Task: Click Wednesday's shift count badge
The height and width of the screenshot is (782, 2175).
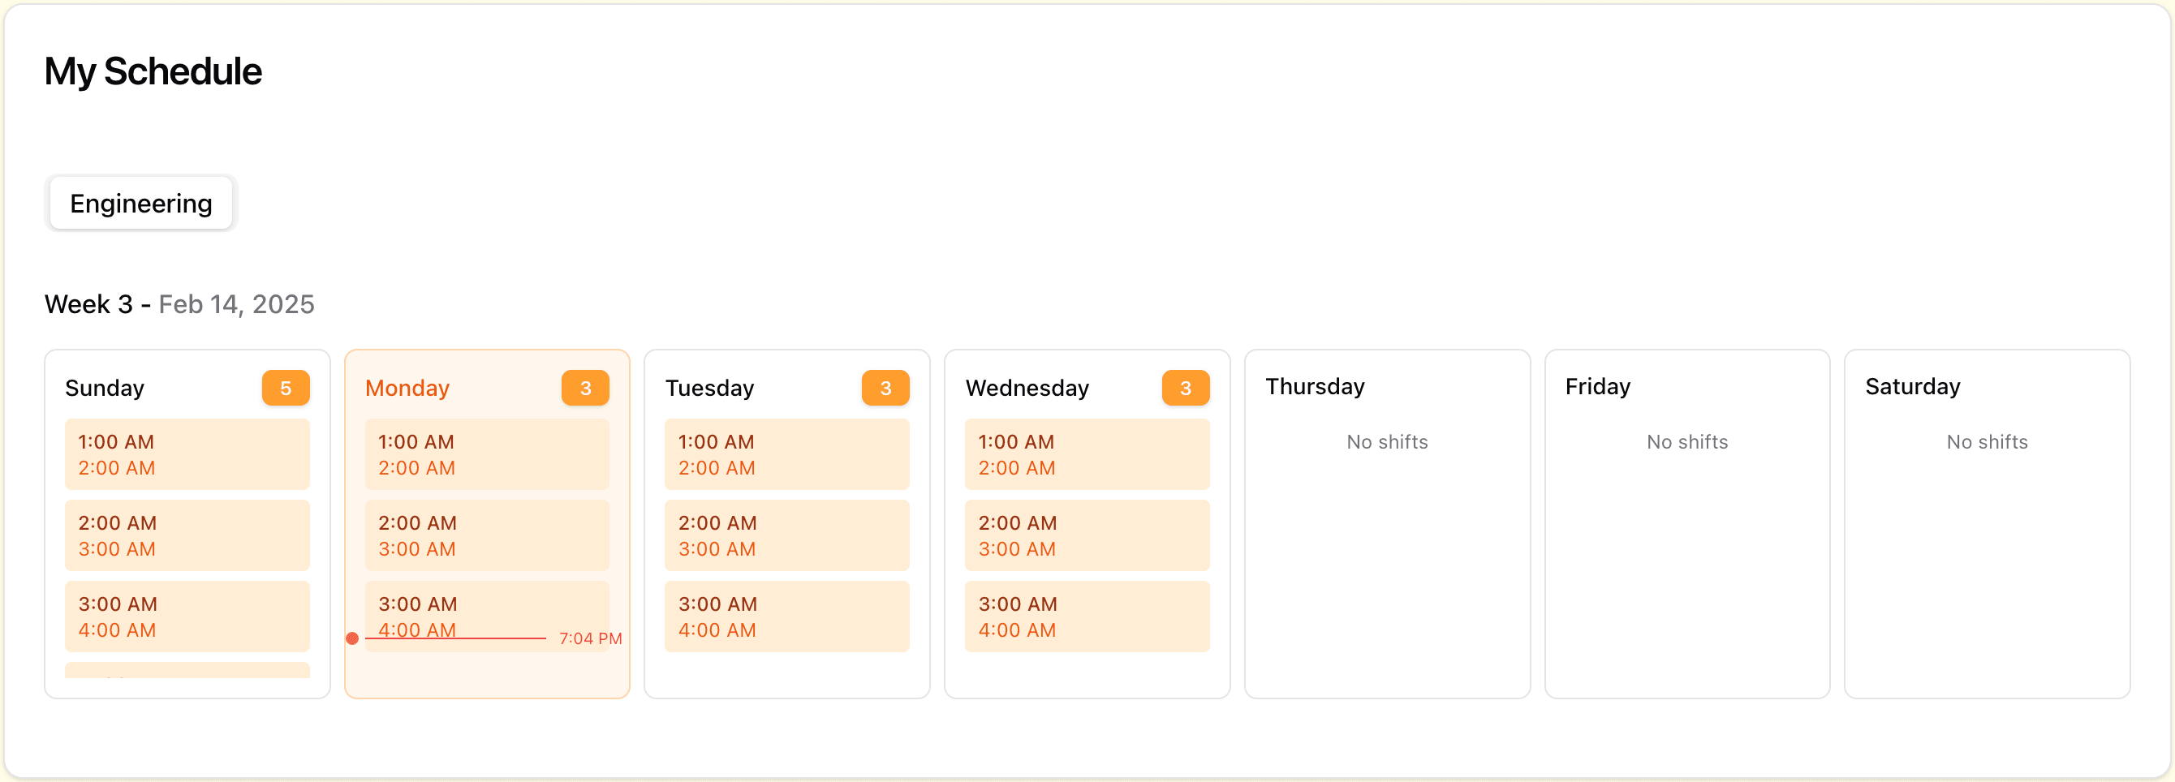Action: coord(1186,388)
